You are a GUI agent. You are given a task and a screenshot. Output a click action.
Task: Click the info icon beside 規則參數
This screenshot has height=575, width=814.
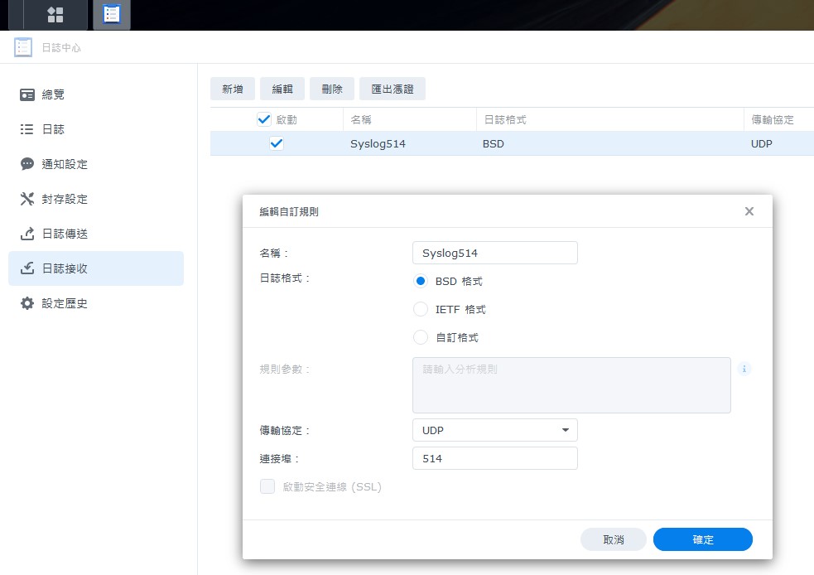[744, 369]
